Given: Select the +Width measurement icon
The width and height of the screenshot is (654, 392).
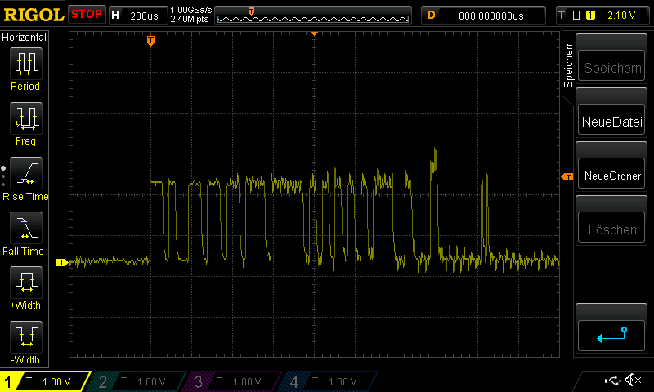Looking at the screenshot, I should tap(26, 282).
